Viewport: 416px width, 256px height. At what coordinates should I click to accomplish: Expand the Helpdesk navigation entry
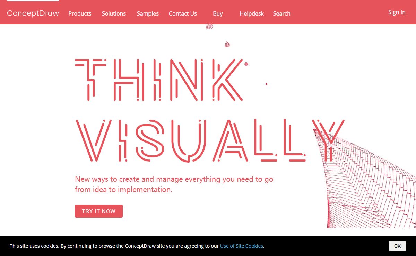pyautogui.click(x=252, y=13)
